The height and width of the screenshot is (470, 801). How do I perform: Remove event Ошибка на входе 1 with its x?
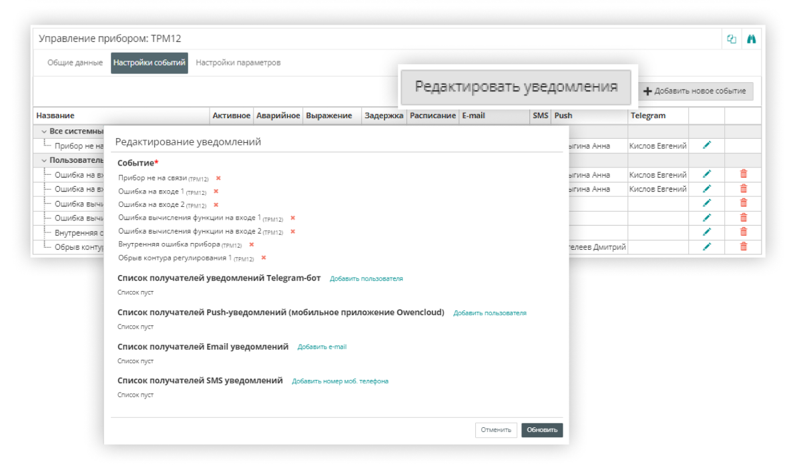click(x=216, y=192)
